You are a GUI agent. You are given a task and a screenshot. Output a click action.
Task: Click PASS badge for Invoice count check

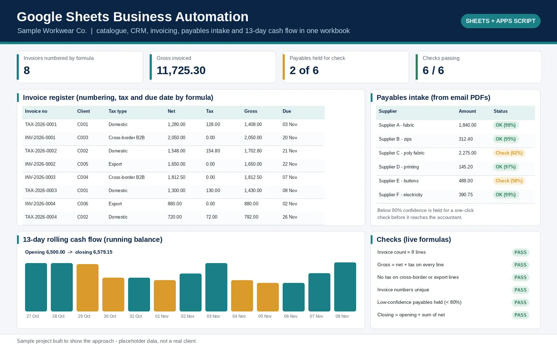520,253
